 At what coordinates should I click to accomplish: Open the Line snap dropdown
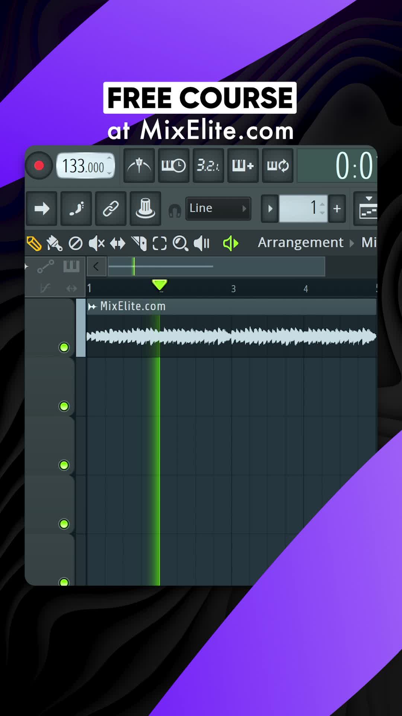(218, 208)
